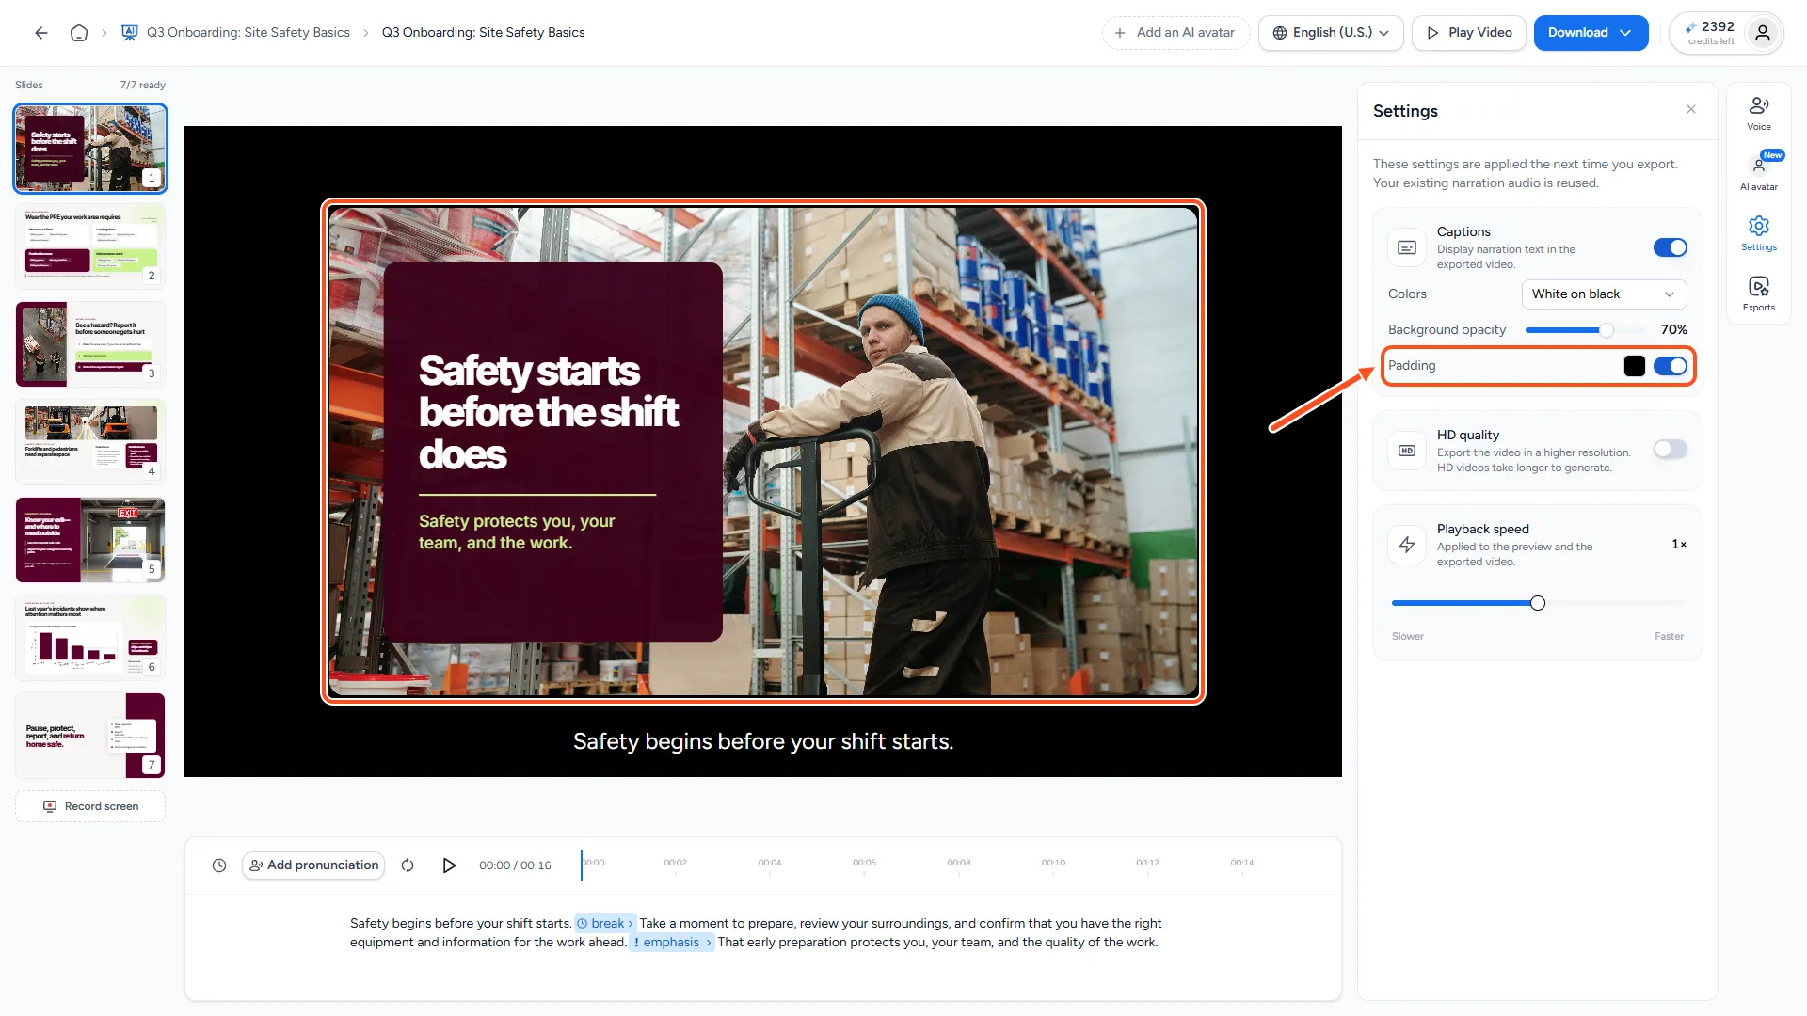Click the black padding color swatch
Viewport: 1807px width, 1016px height.
click(1635, 366)
